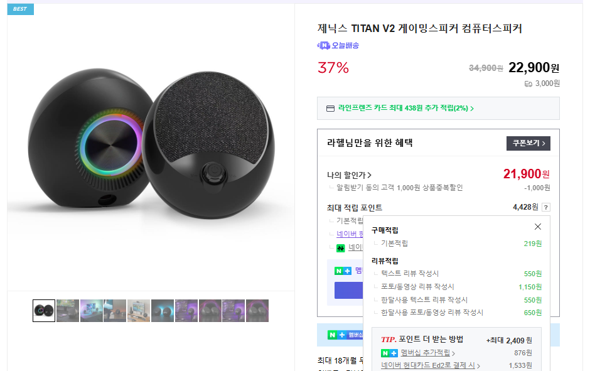
Task: Expand the 나의 할인가 details
Action: coord(350,175)
